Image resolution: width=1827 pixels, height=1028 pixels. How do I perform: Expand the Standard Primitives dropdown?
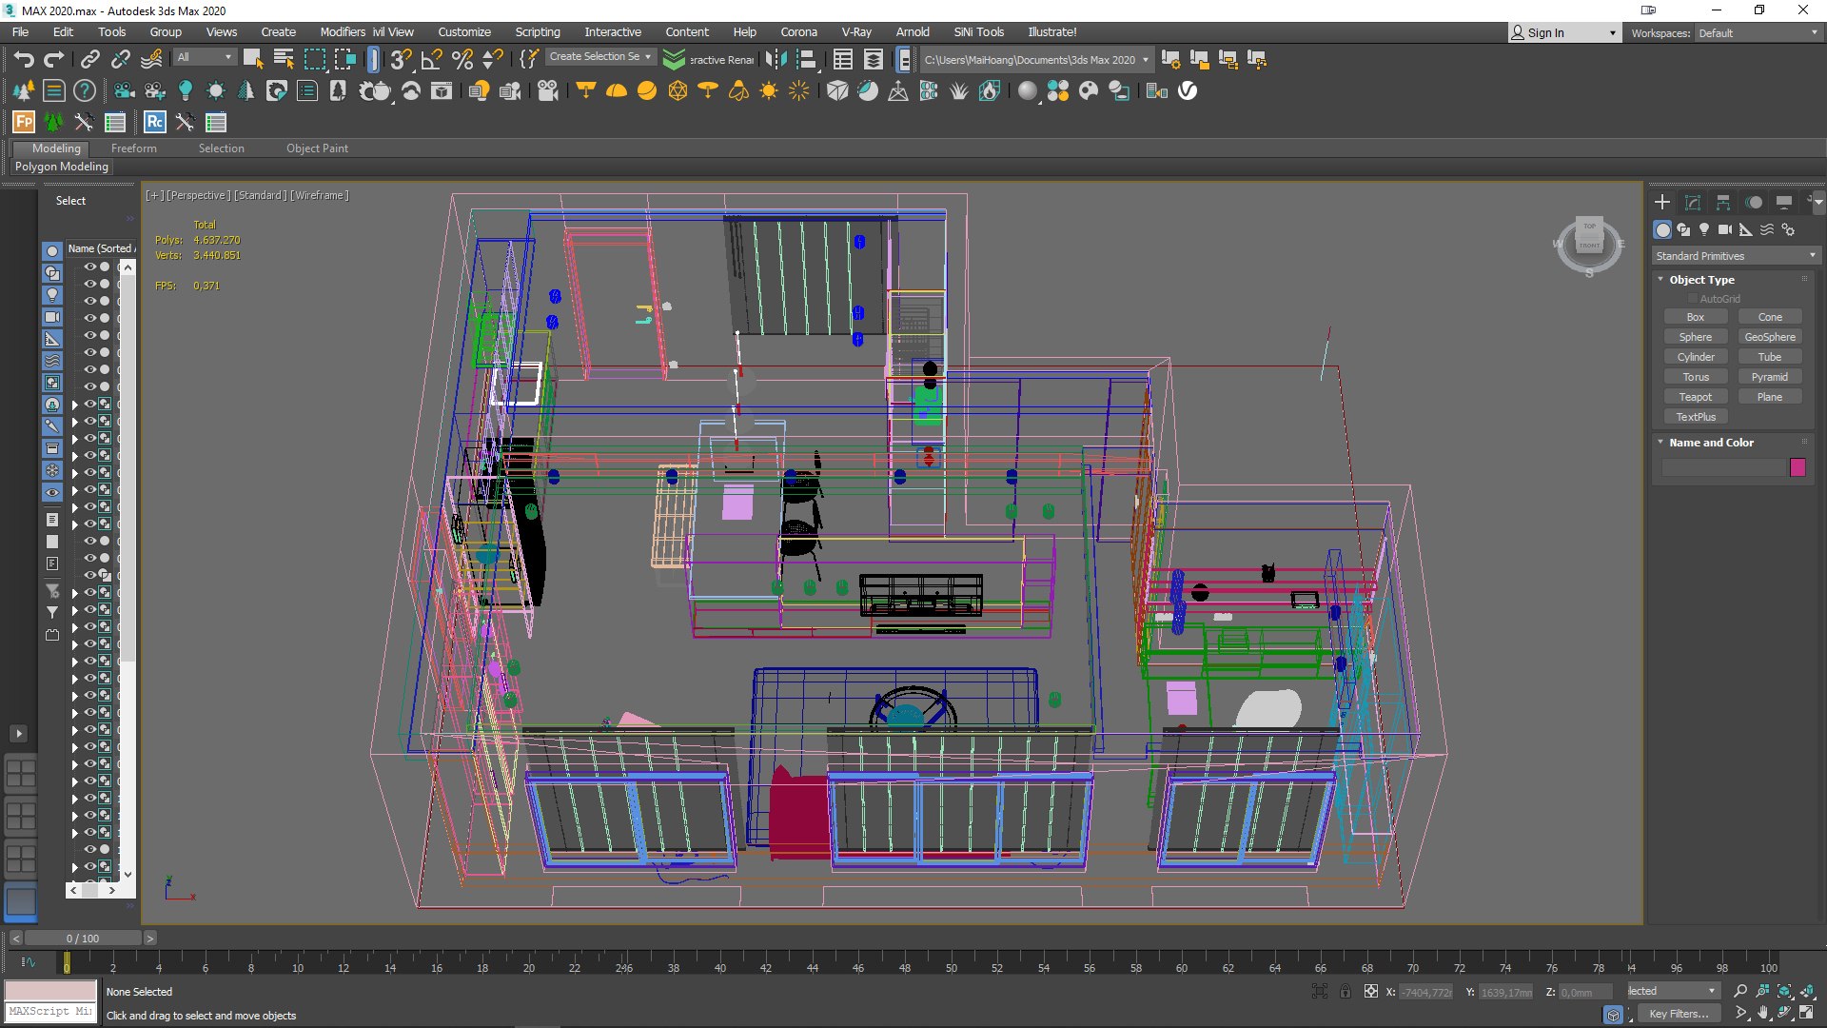click(x=1736, y=256)
